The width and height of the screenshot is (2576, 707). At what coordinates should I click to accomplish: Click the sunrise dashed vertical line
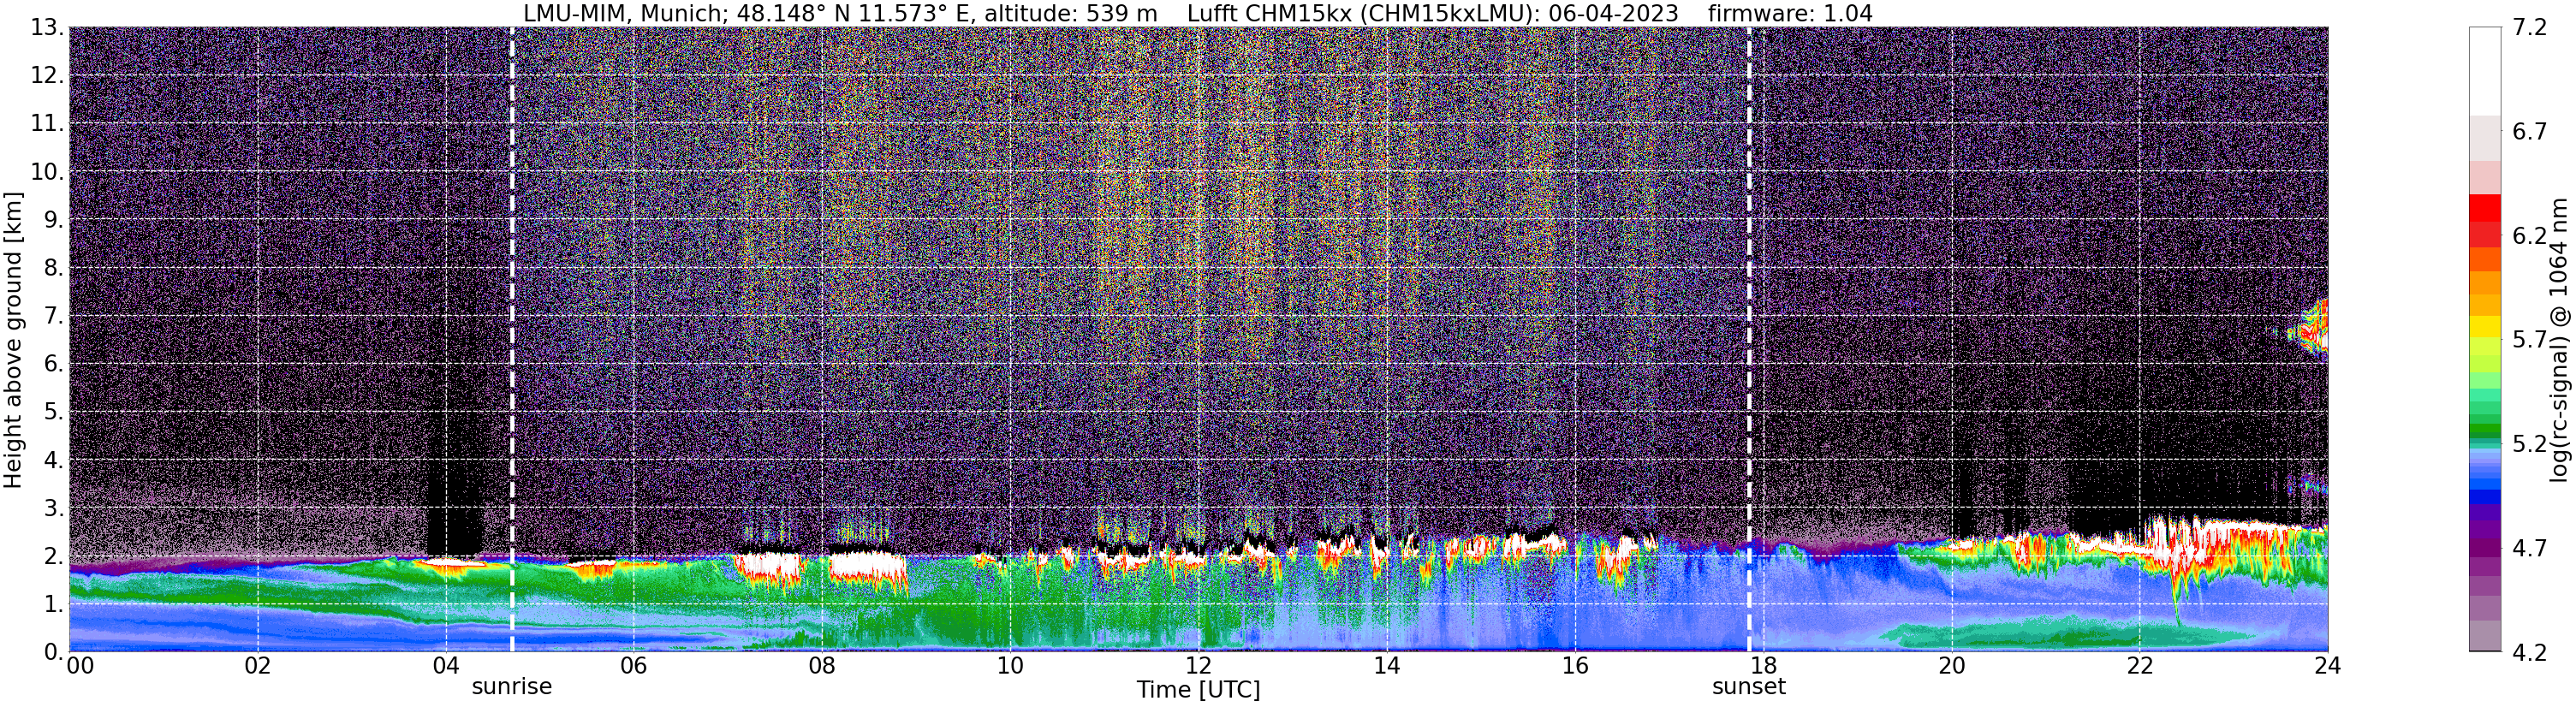(512, 339)
